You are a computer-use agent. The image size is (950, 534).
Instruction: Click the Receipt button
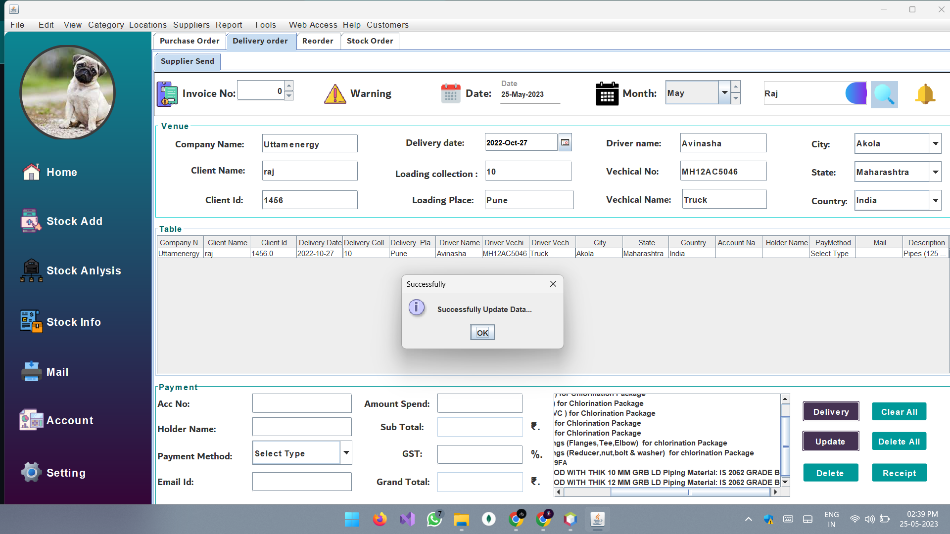(899, 473)
